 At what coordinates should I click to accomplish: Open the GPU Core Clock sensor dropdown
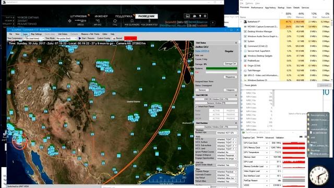267,143
